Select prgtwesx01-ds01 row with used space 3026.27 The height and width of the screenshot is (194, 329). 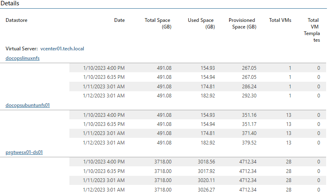point(198,189)
